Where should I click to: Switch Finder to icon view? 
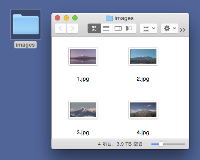click(x=94, y=28)
